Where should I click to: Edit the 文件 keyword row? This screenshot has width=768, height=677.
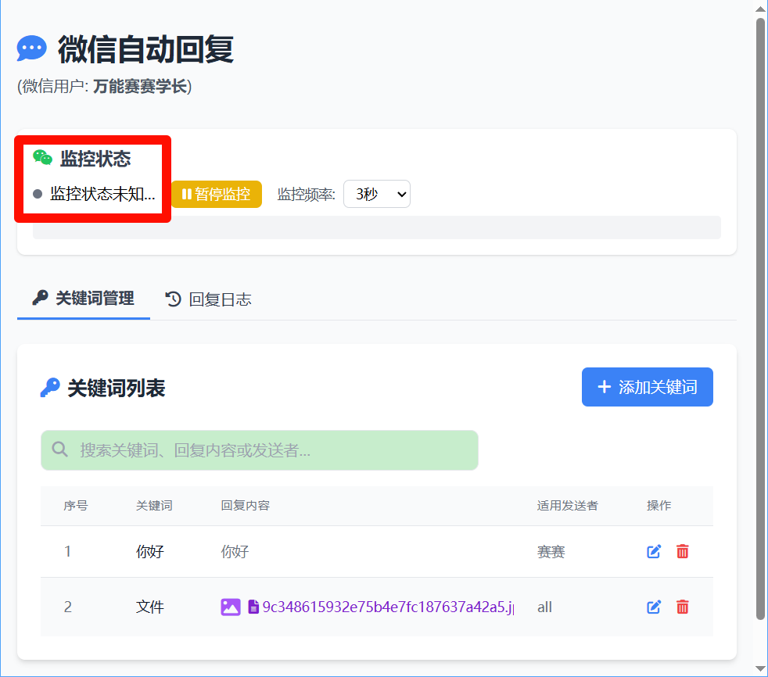pyautogui.click(x=654, y=607)
